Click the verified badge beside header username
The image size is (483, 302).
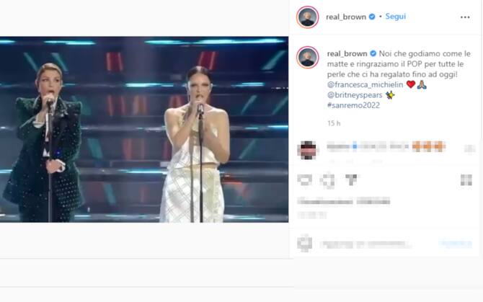373,17
